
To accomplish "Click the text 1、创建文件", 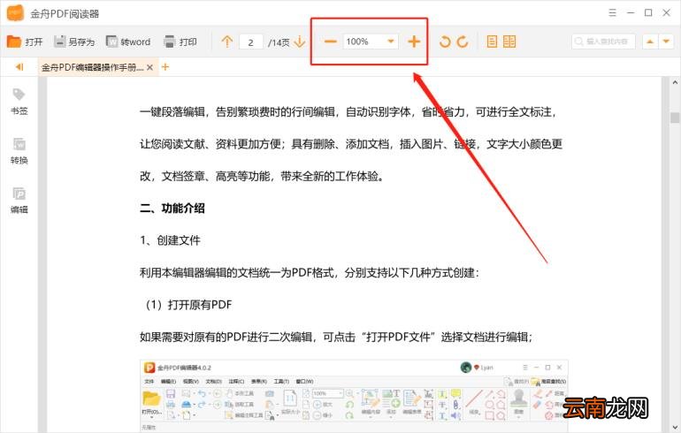I will coord(170,240).
